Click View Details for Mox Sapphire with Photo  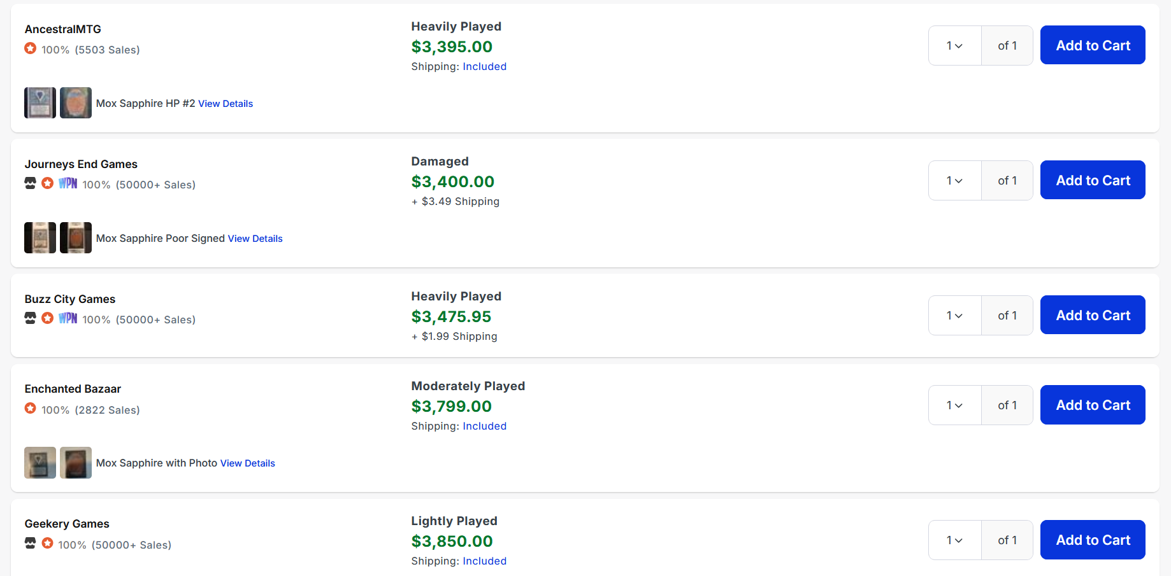coord(248,463)
